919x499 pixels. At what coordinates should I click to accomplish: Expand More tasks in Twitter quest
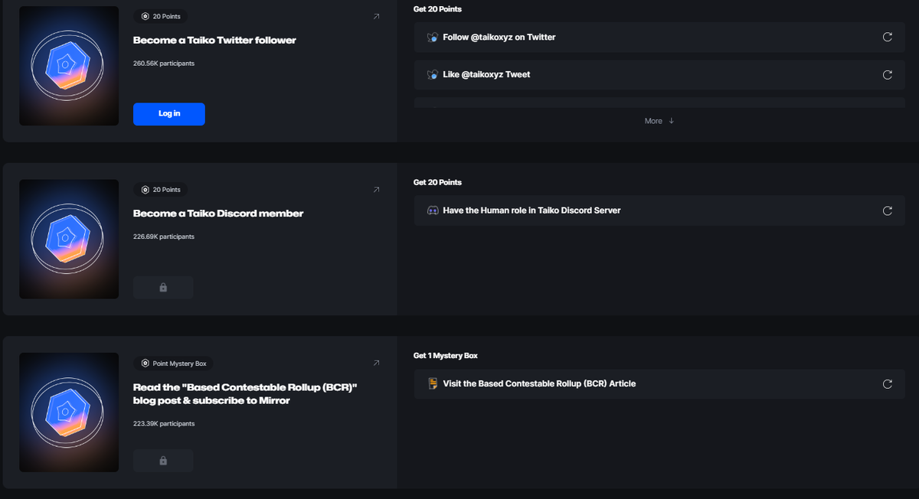[x=659, y=121]
